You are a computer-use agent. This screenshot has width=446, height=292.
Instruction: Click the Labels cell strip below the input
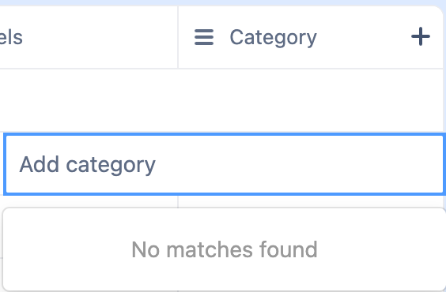click(89, 201)
